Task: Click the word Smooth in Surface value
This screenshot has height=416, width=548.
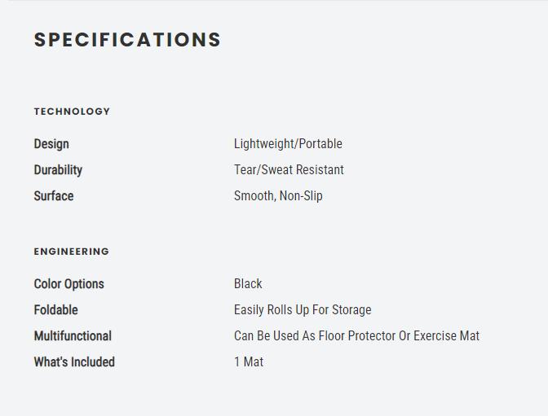Action: 254,196
